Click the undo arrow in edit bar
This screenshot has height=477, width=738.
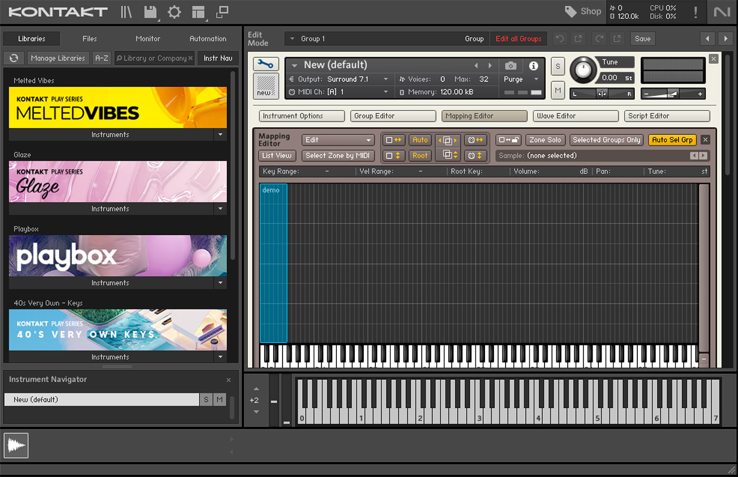point(560,39)
